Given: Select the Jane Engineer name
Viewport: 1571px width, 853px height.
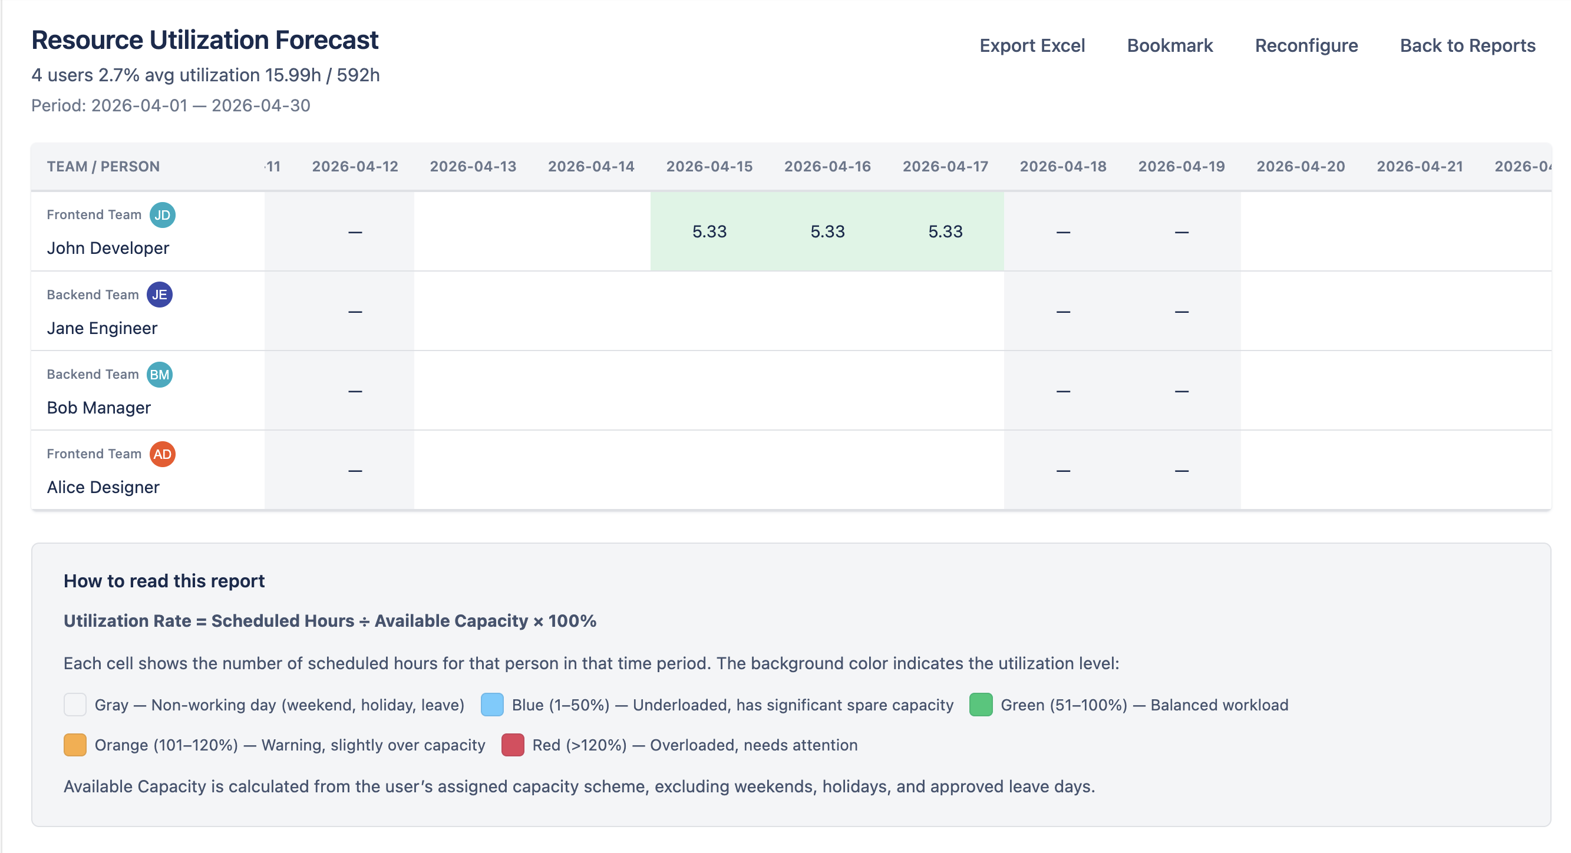Looking at the screenshot, I should coord(102,328).
